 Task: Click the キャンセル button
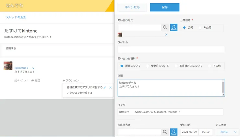coord(132,7)
